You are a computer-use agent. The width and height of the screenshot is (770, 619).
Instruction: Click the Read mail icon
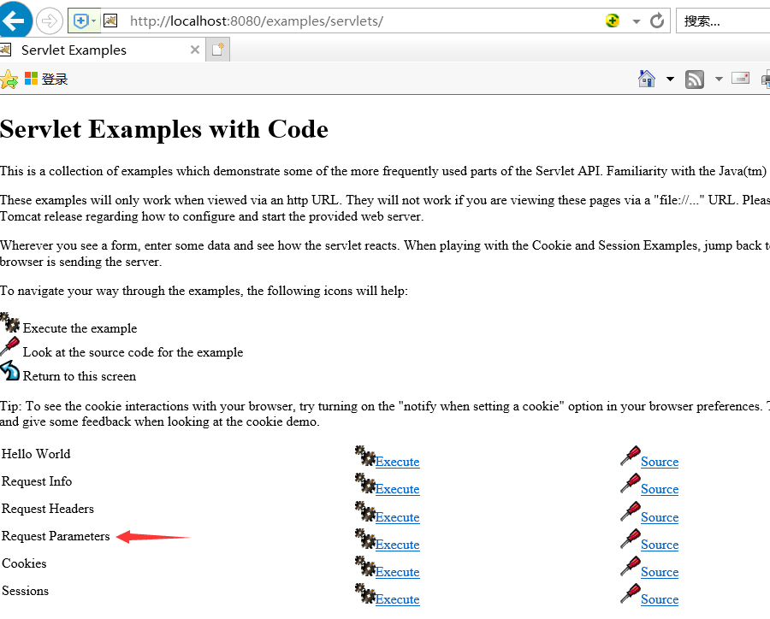pos(740,78)
